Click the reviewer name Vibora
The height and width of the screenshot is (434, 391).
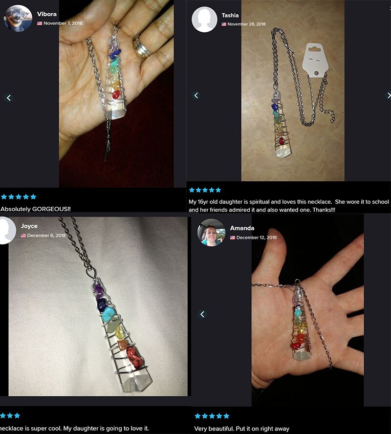(x=47, y=14)
